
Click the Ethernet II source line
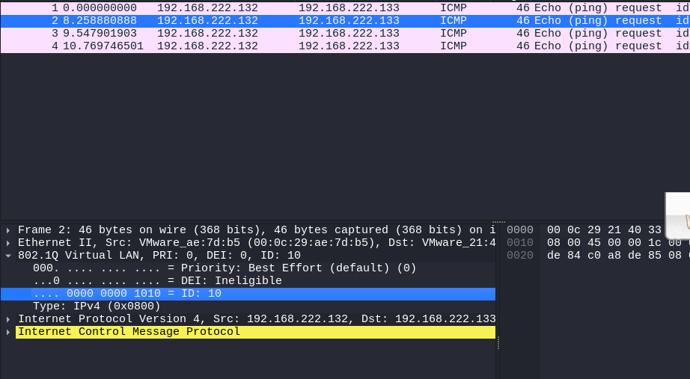point(256,243)
